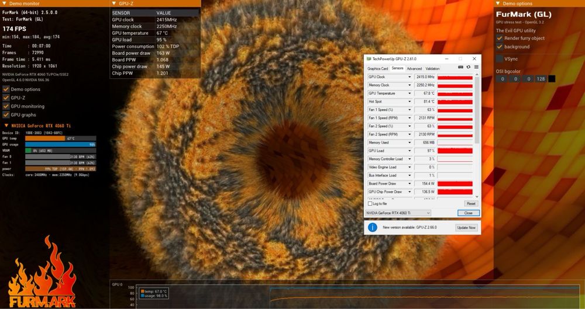Click the Update Now button
The height and width of the screenshot is (309, 585).
coord(466,227)
